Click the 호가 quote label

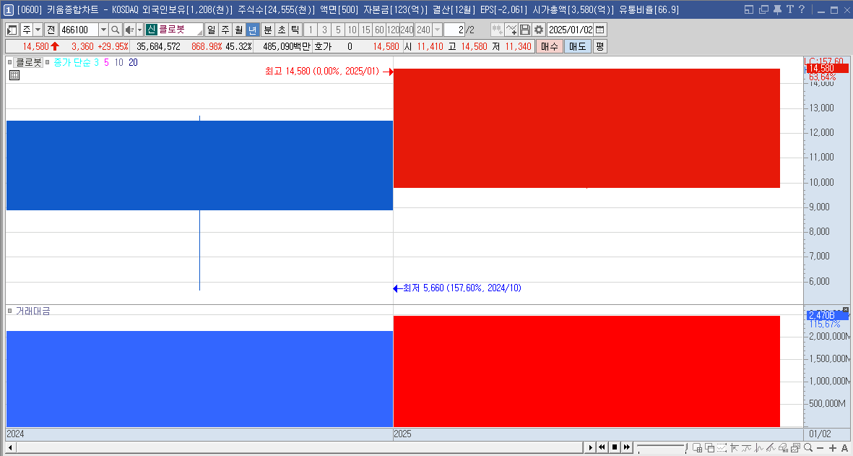click(x=323, y=47)
